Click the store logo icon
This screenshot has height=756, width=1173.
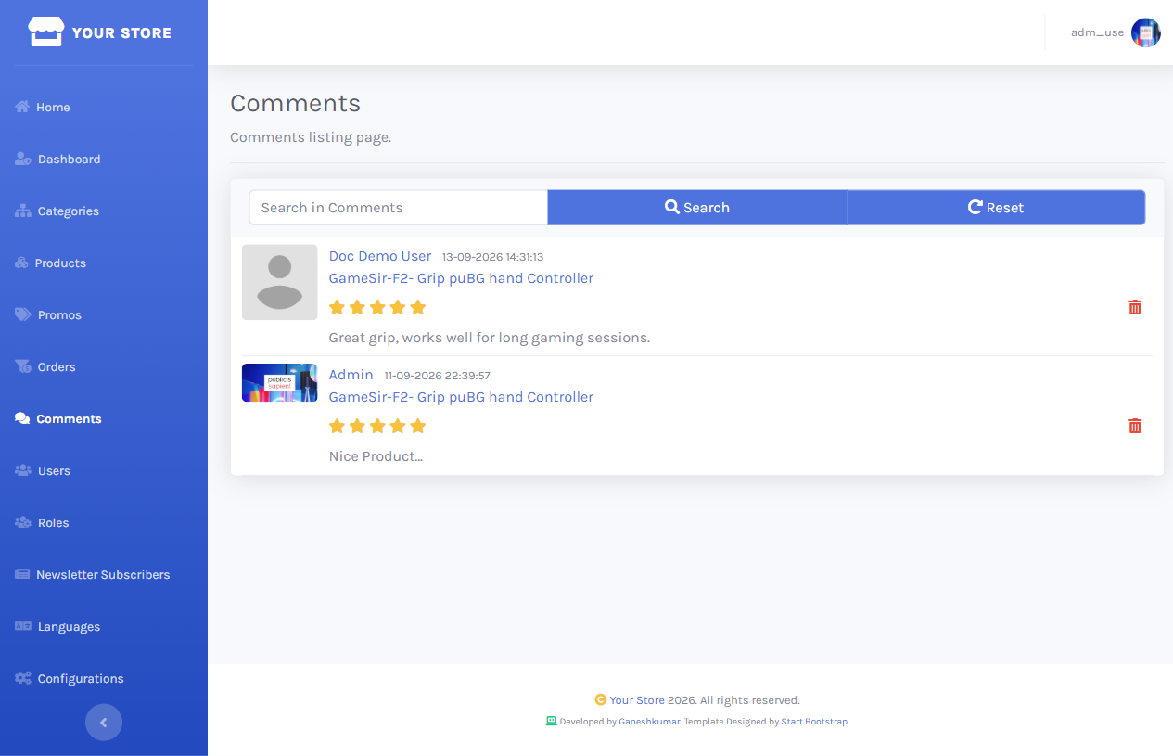tap(46, 32)
